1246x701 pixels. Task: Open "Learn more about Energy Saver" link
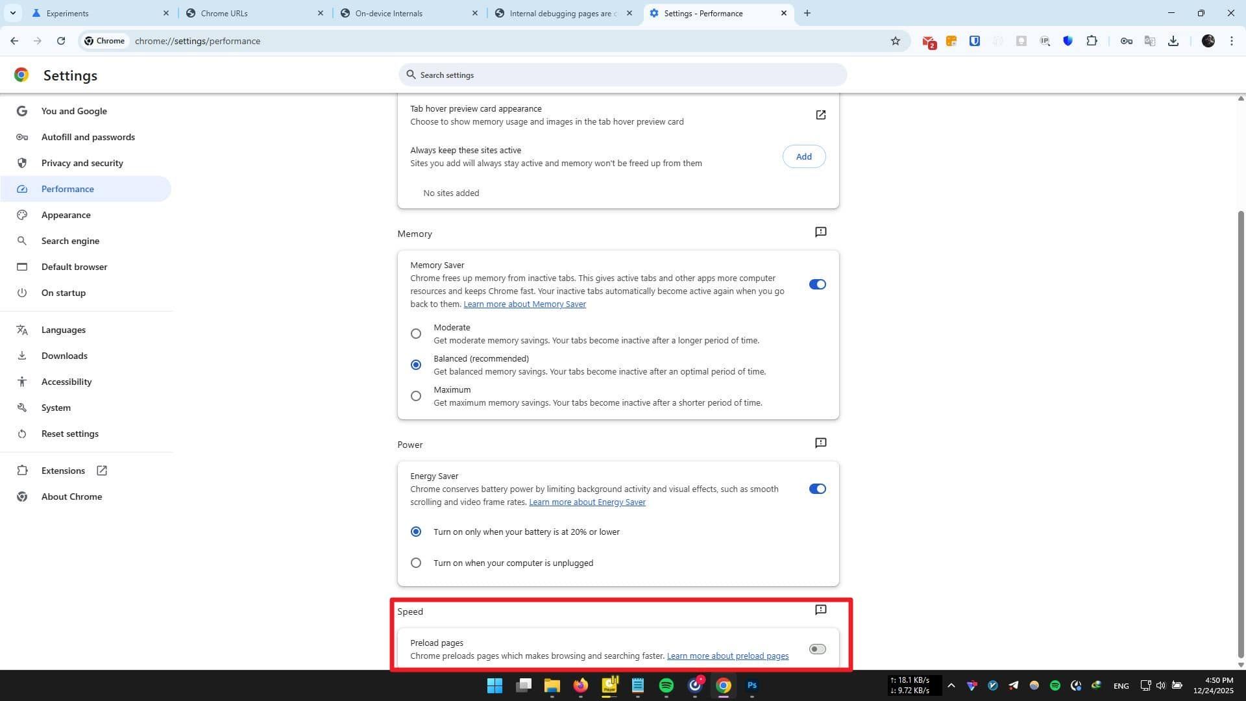[587, 502]
